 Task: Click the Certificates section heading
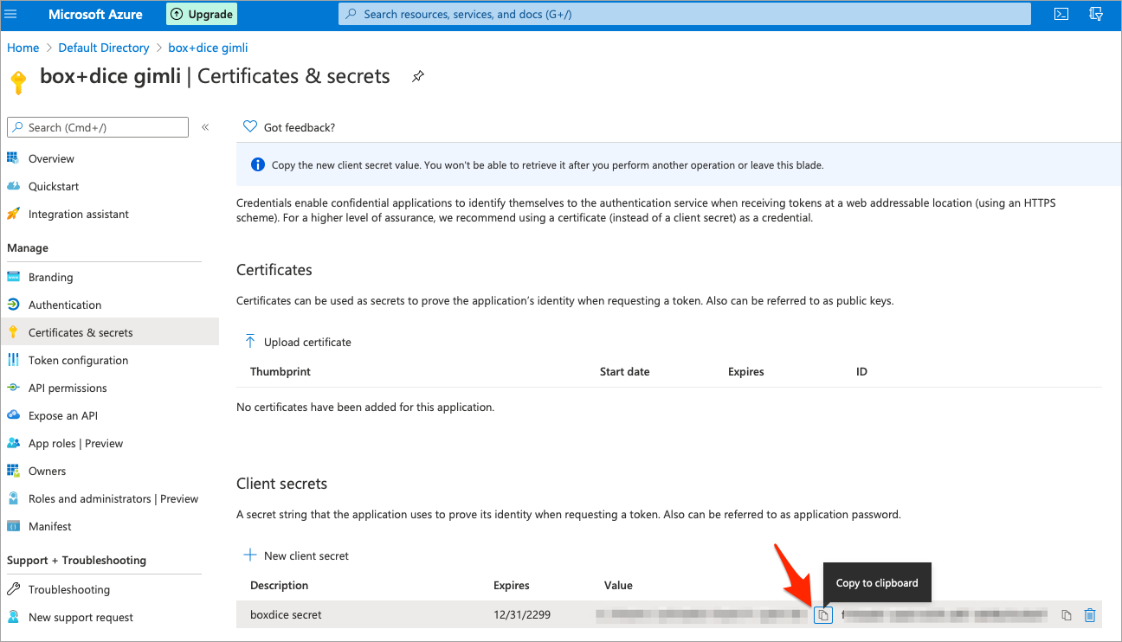tap(274, 270)
